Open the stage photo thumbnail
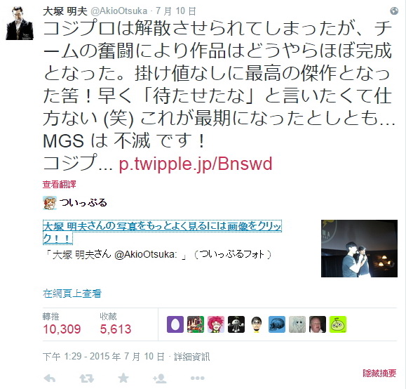406x389 pixels. (x=359, y=249)
